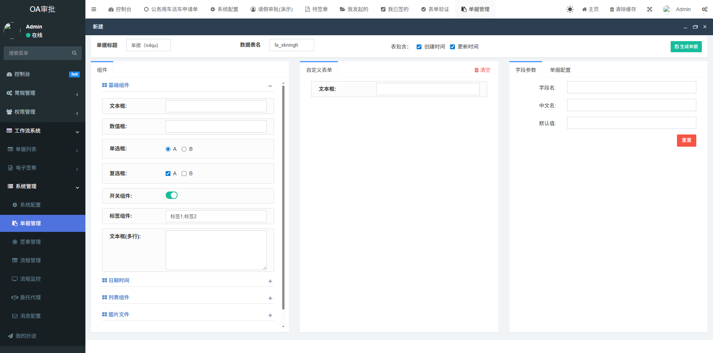Uncheck the 创建时间 checkbox
The height and width of the screenshot is (353, 713).
[x=419, y=47]
